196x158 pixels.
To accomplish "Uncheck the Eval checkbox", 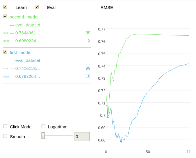I will 37,7.
